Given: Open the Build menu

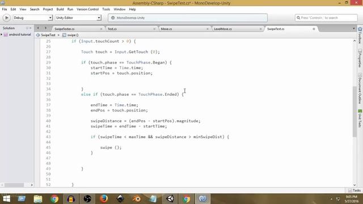Looking at the screenshot, I should click(x=60, y=9).
